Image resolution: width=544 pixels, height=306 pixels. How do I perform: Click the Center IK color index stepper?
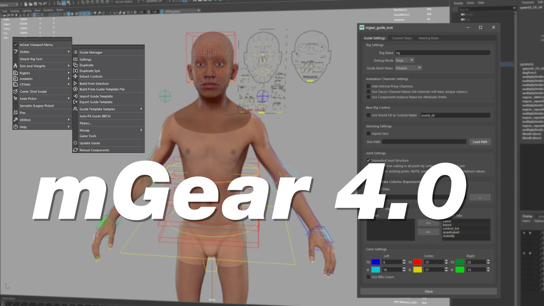point(447,269)
